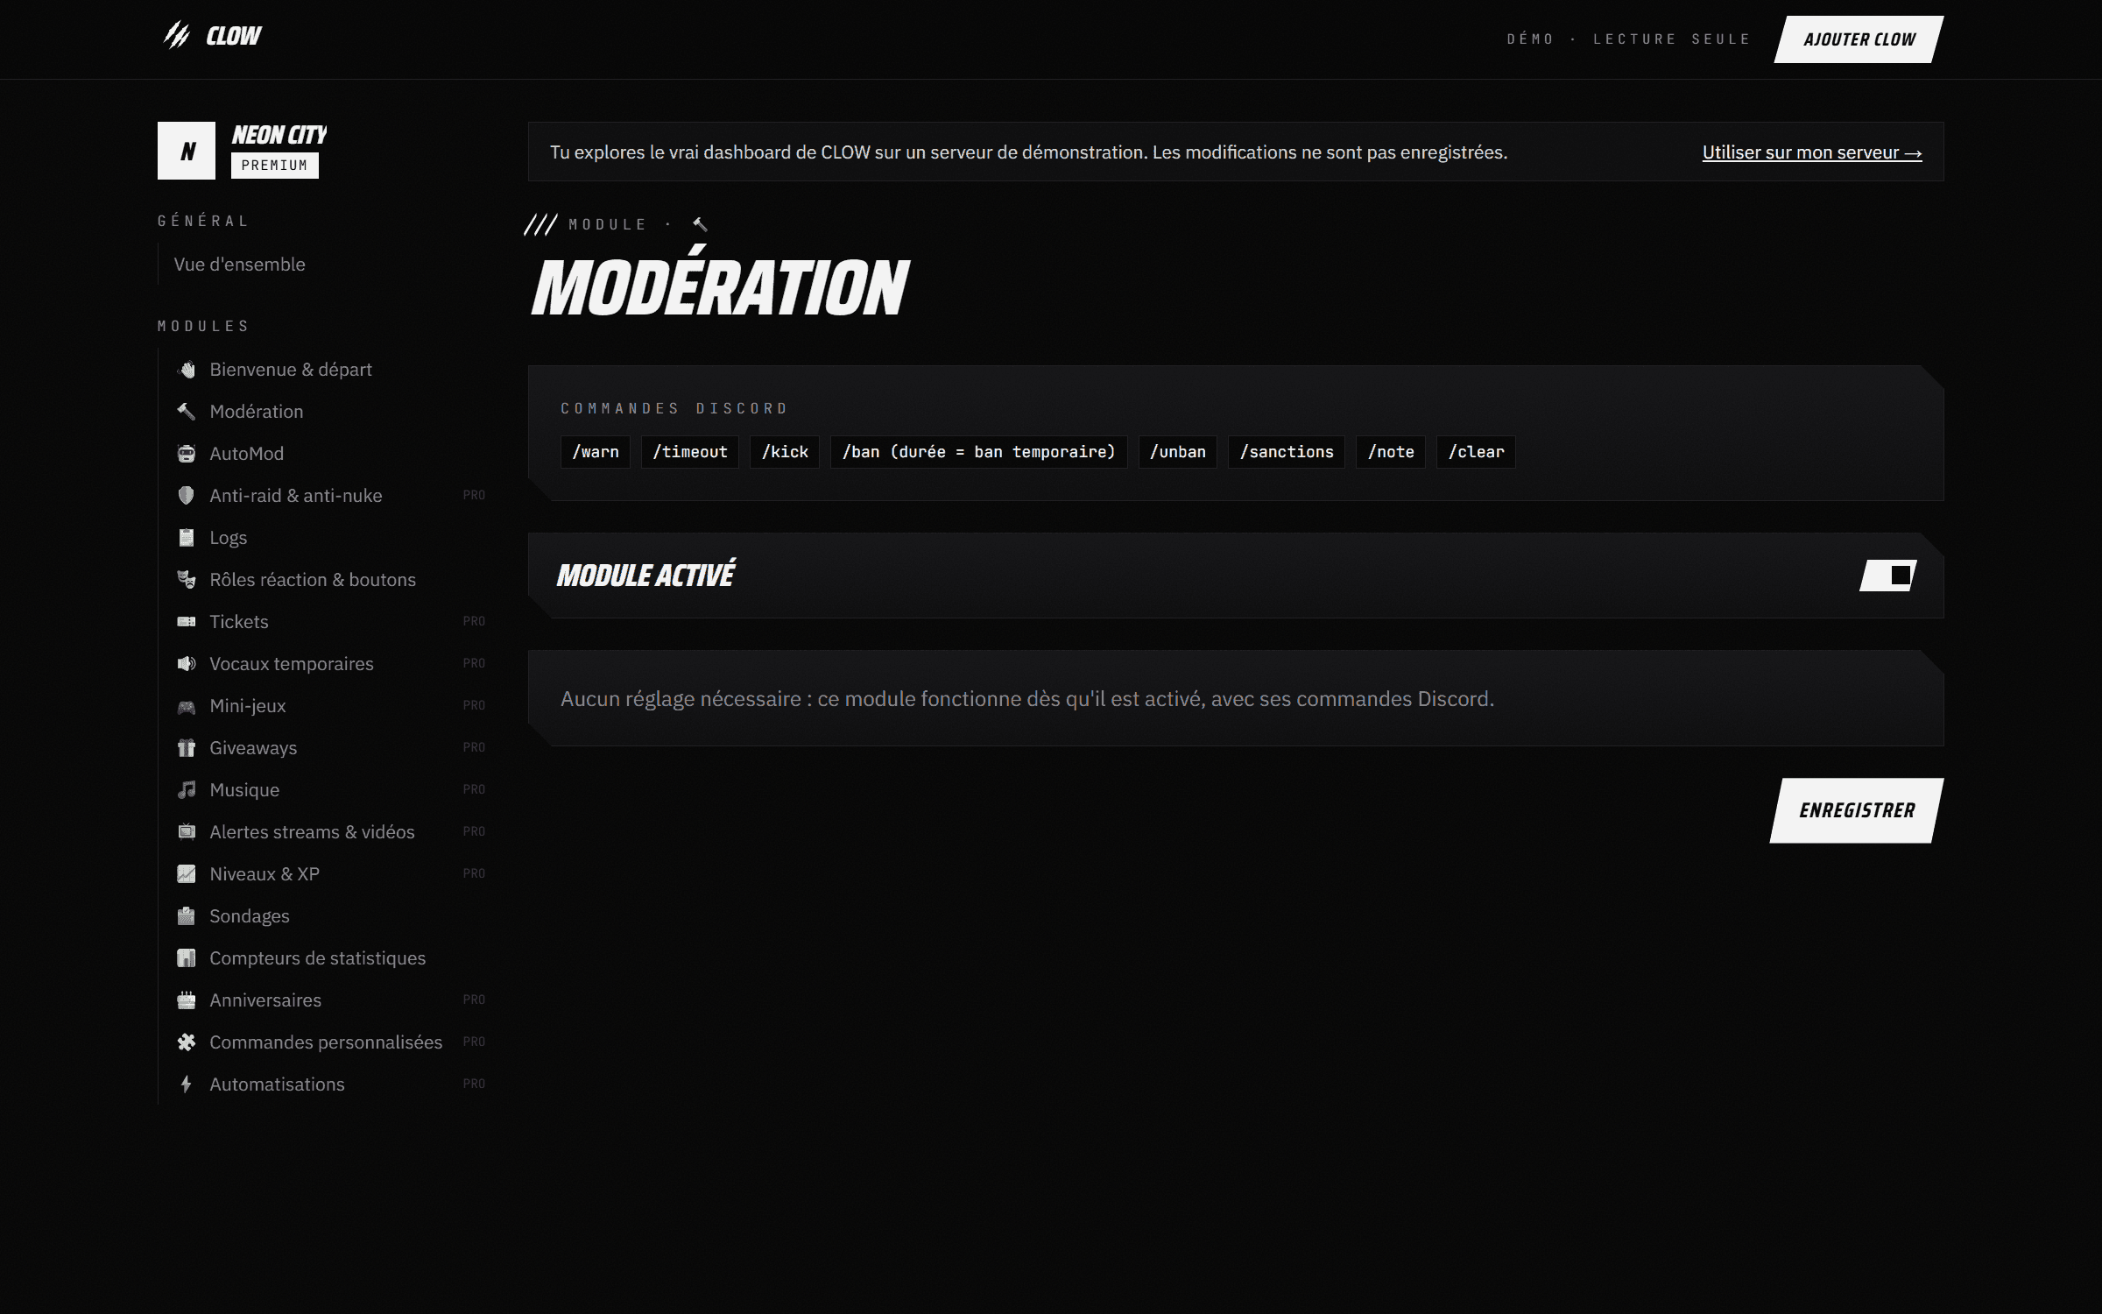Open Vocaux temporaires speaker icon
The width and height of the screenshot is (2102, 1314).
186,664
